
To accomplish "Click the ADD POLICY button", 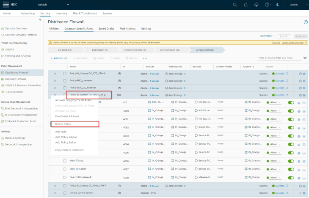I will (x=59, y=58).
